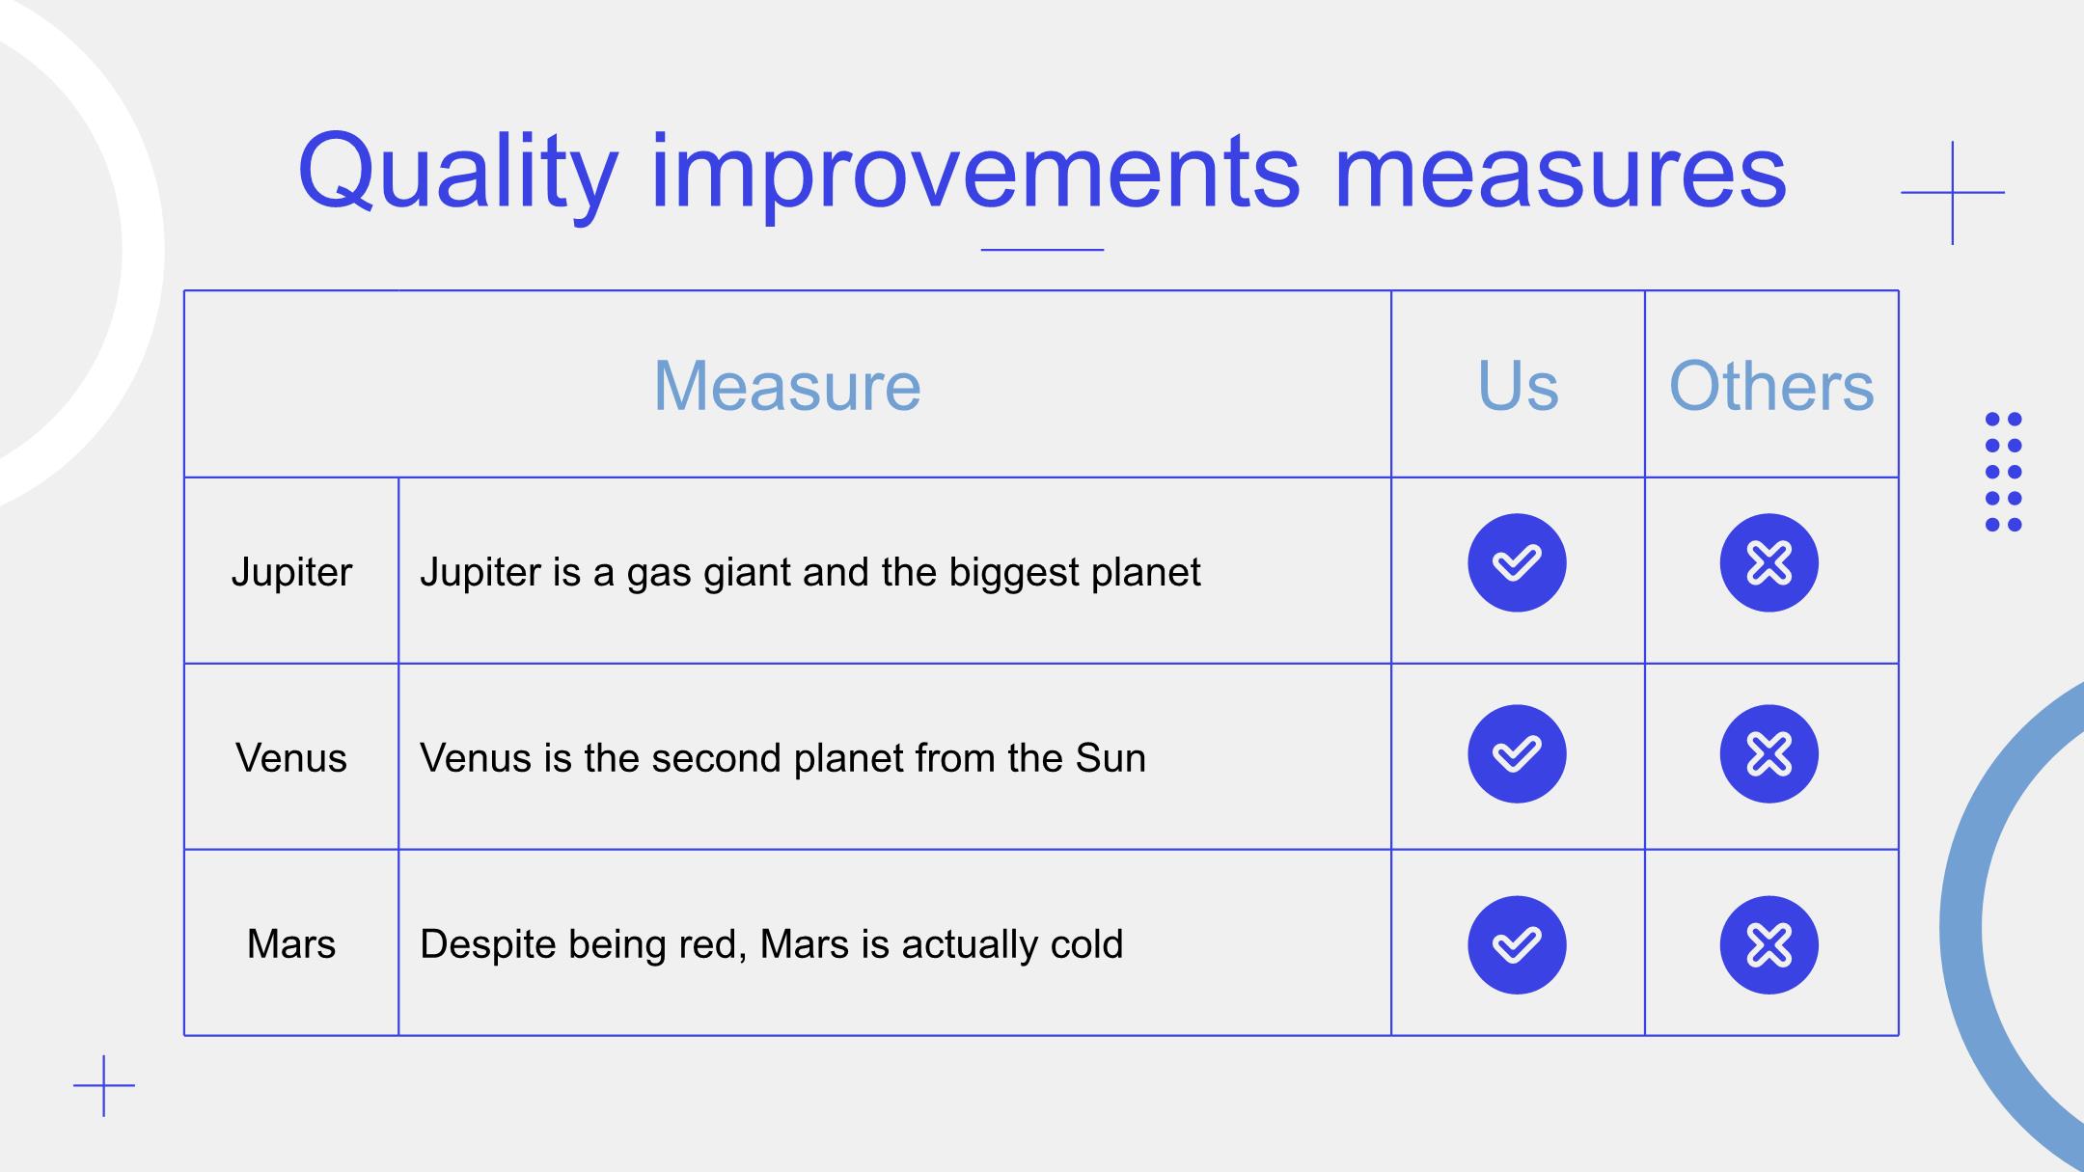Screen dimensions: 2084x1172
Task: Click the Jupiter label cell
Action: click(x=291, y=571)
